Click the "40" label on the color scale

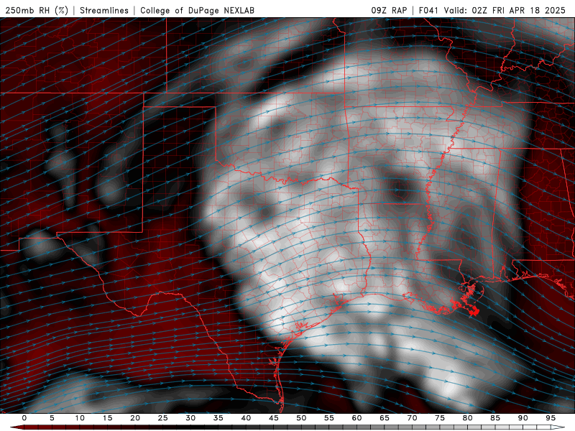click(x=246, y=418)
